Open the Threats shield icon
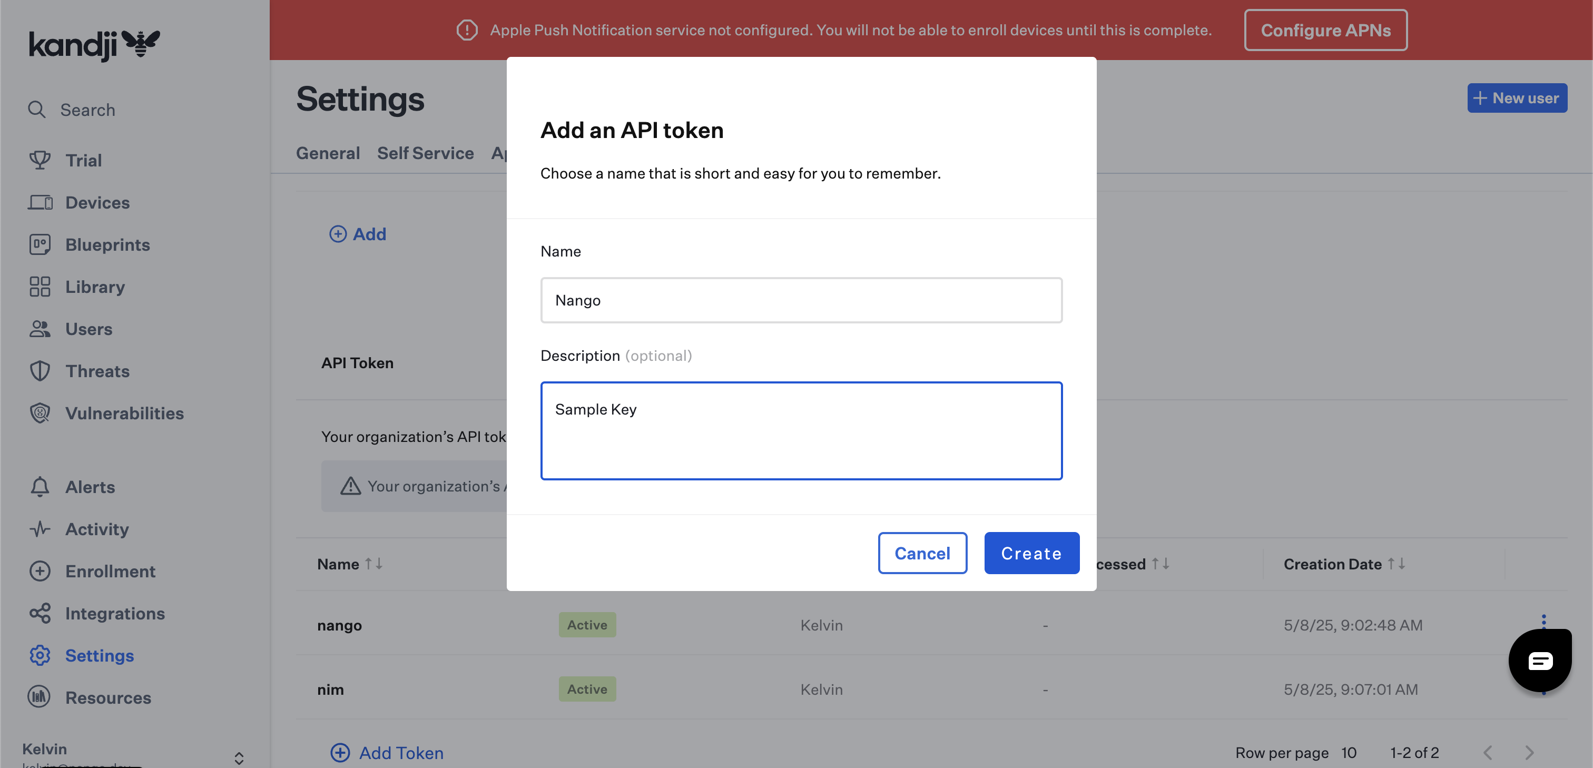The image size is (1593, 768). pos(40,371)
